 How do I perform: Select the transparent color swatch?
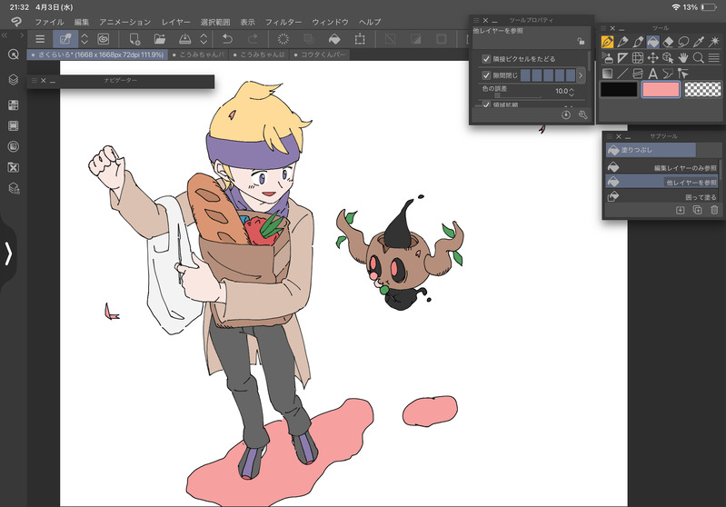click(703, 89)
